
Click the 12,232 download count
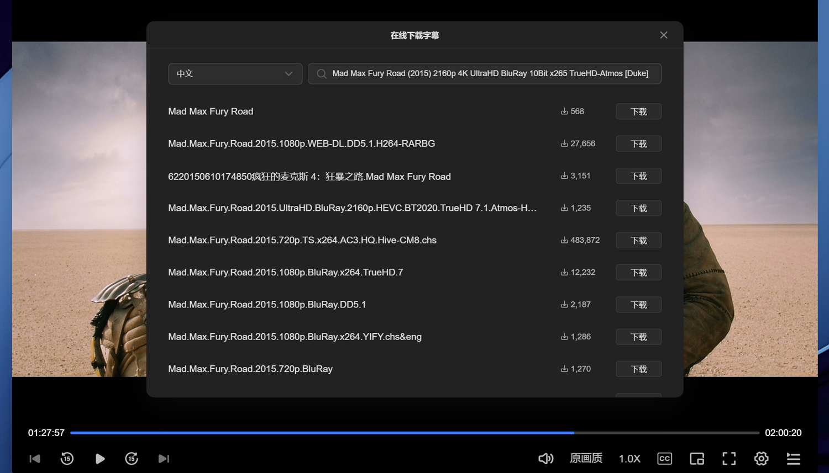[578, 273]
